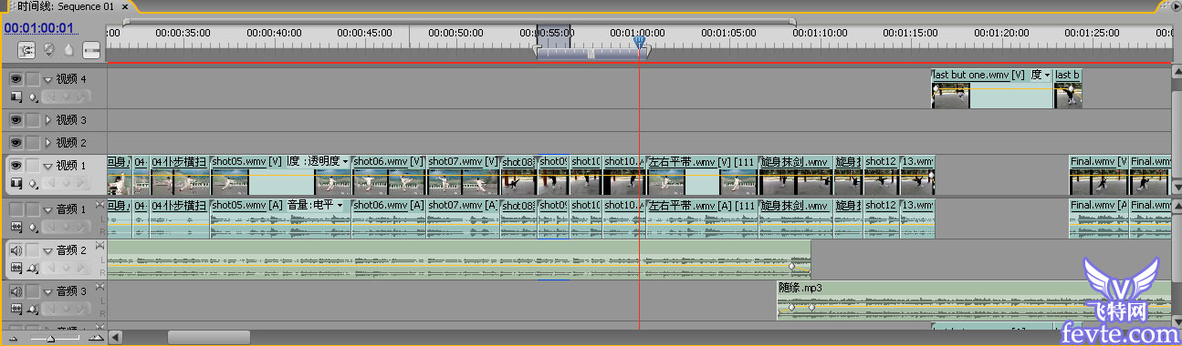Click the horizontal scrollbar left arrow
This screenshot has width=1182, height=346.
[x=115, y=338]
